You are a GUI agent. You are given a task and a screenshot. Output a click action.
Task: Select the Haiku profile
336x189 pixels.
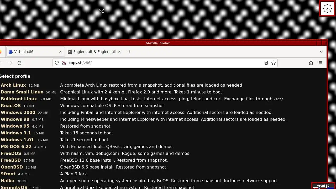8,181
